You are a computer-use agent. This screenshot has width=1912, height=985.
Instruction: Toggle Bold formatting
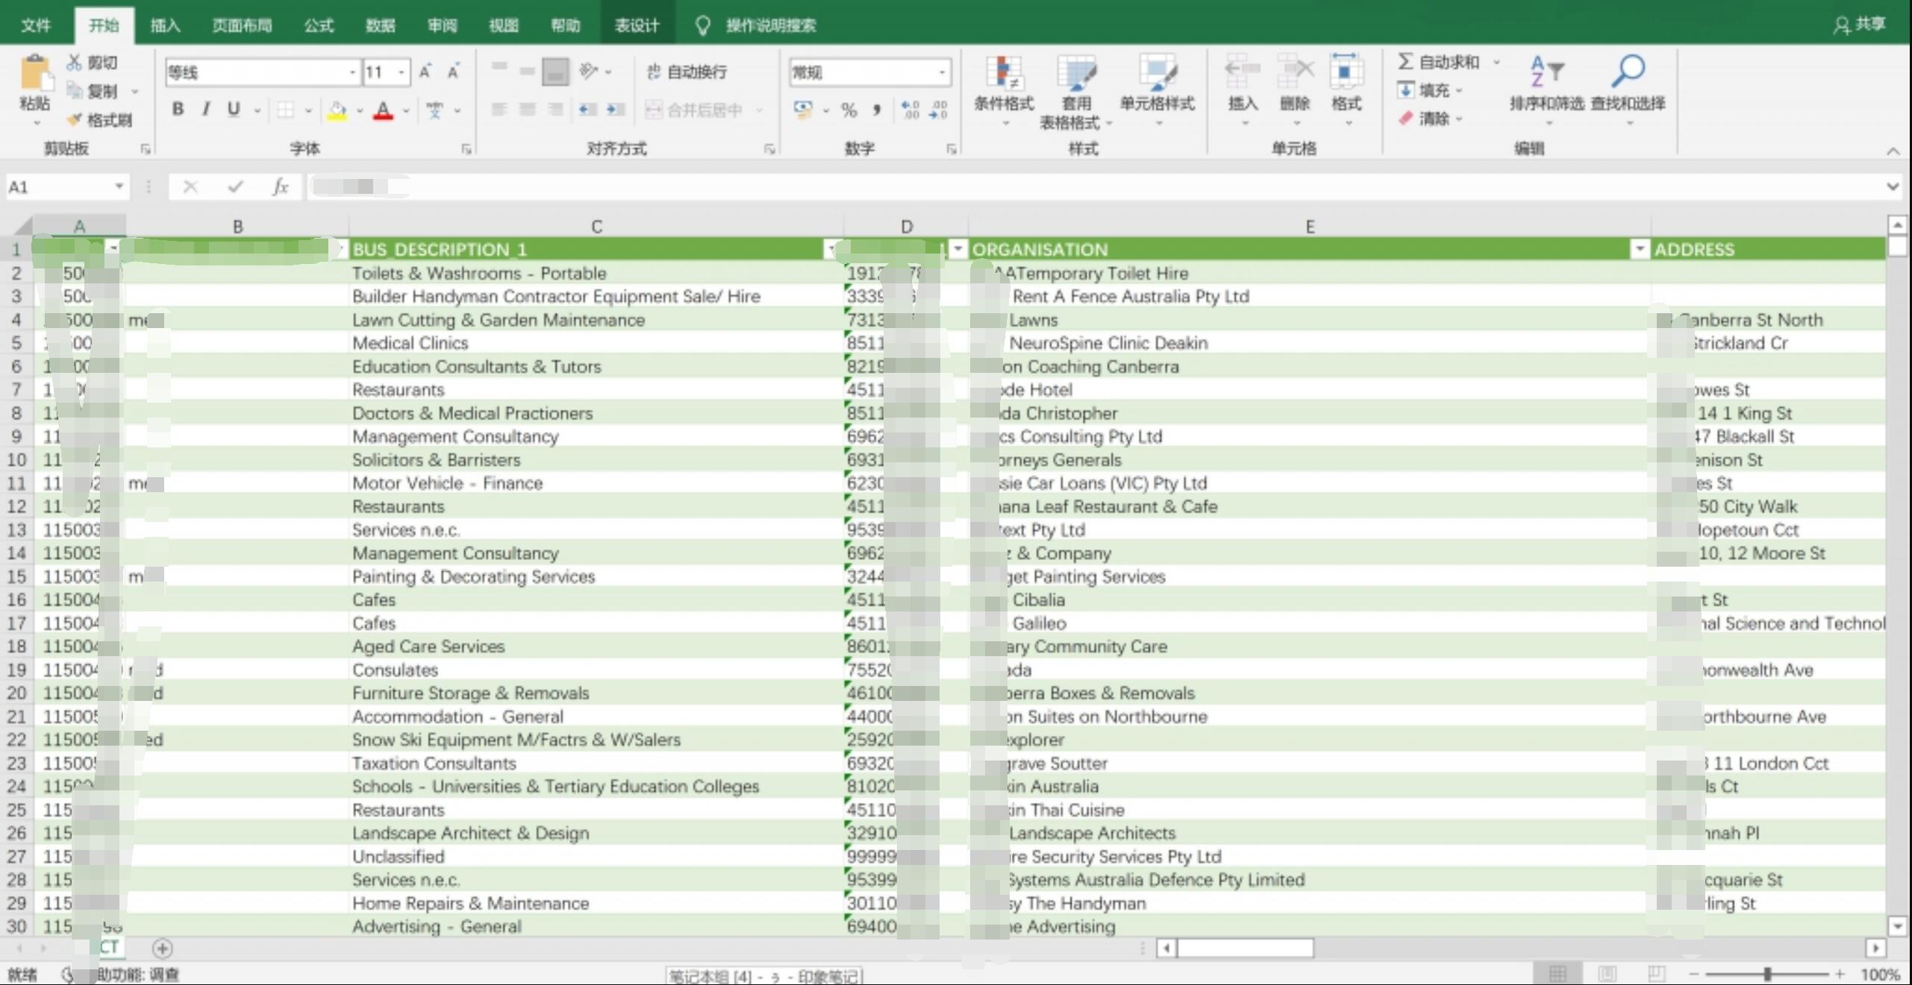tap(178, 109)
